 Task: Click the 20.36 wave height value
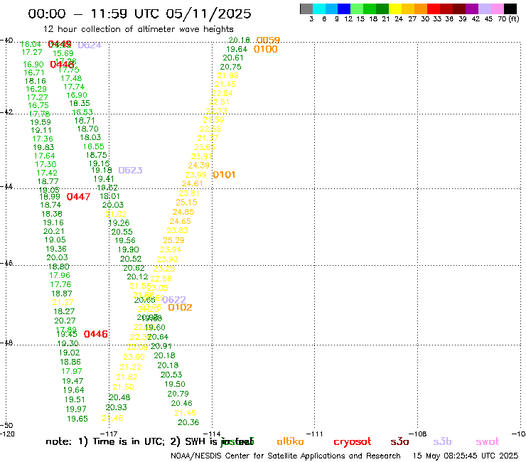pos(188,422)
